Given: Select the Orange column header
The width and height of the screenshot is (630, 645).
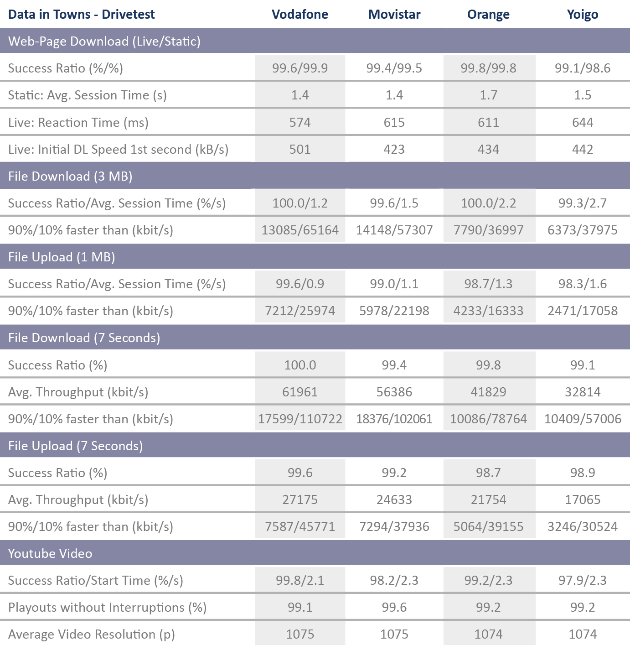Looking at the screenshot, I should (488, 15).
